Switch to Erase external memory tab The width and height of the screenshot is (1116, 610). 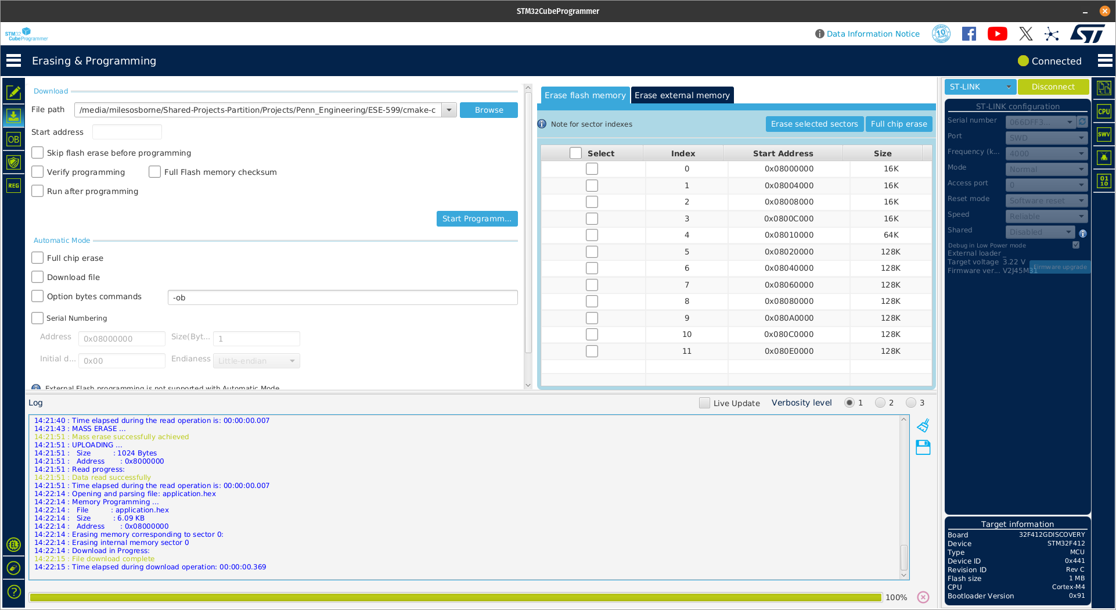click(682, 95)
